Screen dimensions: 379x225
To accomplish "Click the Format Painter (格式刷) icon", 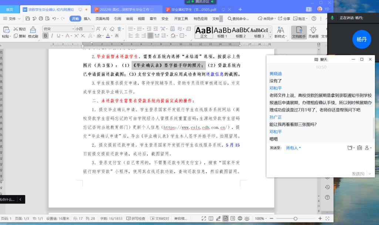I will coord(33,30).
